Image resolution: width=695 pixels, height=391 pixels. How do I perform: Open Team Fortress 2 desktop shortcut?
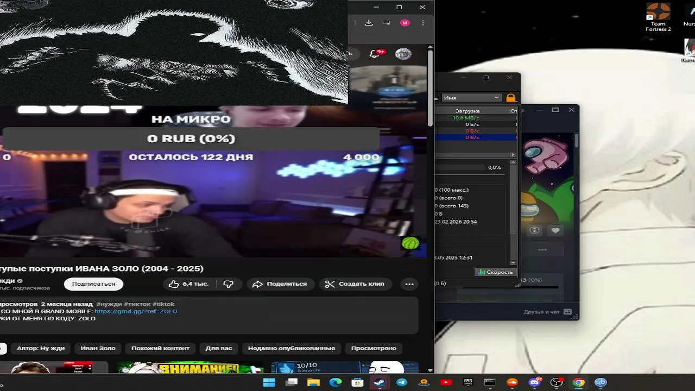[x=658, y=17]
